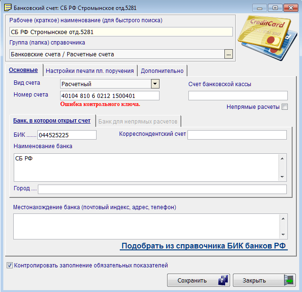This screenshot has height=292, width=302.
Task: Click down arrow in Наименование банка scrollbar
Action: (282, 177)
